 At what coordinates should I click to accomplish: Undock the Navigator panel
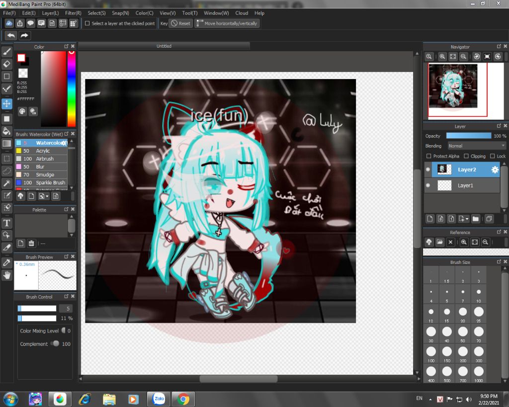coord(499,46)
